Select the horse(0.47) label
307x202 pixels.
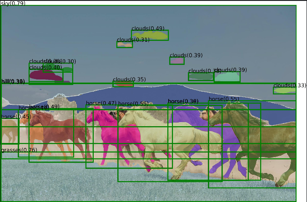[x=101, y=103]
